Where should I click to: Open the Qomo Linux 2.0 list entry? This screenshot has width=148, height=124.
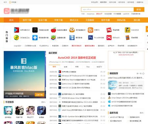pyautogui.click(x=76, y=84)
